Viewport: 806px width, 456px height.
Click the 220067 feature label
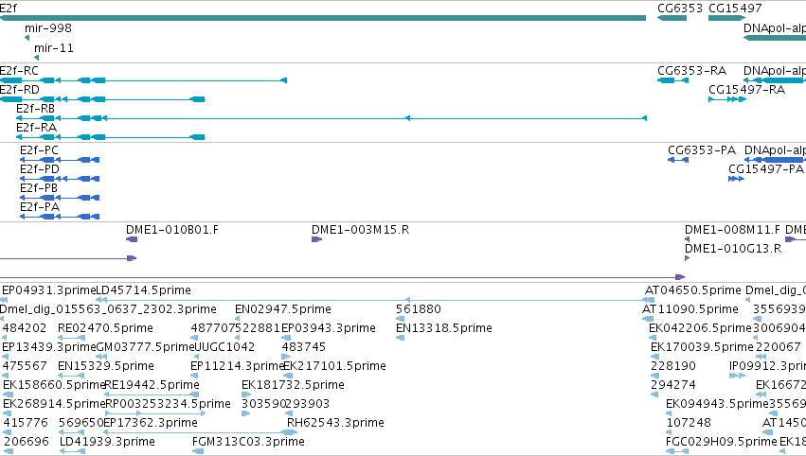tap(779, 347)
